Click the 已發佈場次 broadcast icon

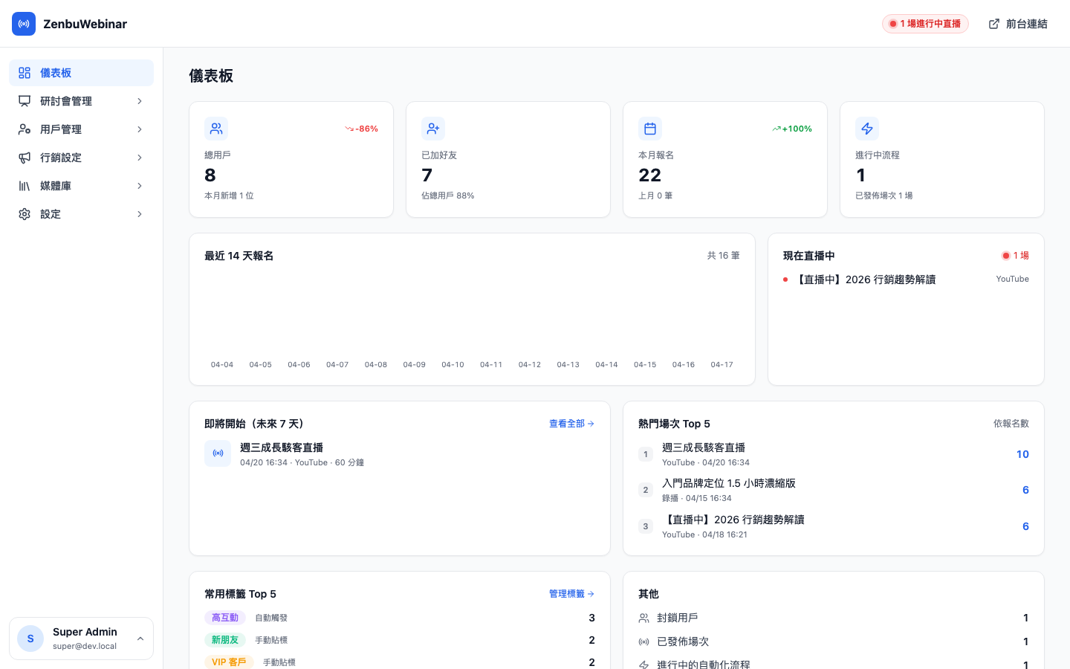pos(643,641)
